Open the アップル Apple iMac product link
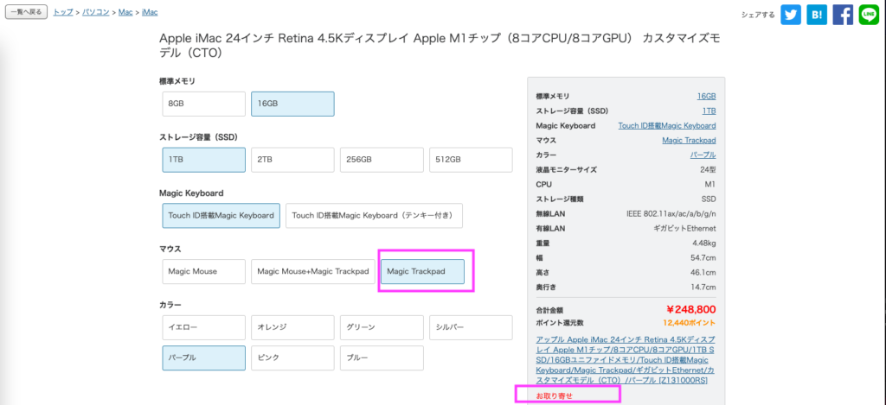Screen dimensions: 886x405 pyautogui.click(x=625, y=360)
